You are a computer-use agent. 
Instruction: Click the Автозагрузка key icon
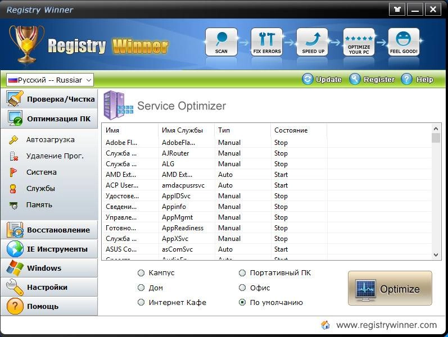click(13, 140)
